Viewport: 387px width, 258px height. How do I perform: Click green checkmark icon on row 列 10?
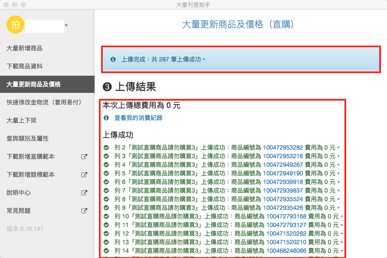click(106, 216)
